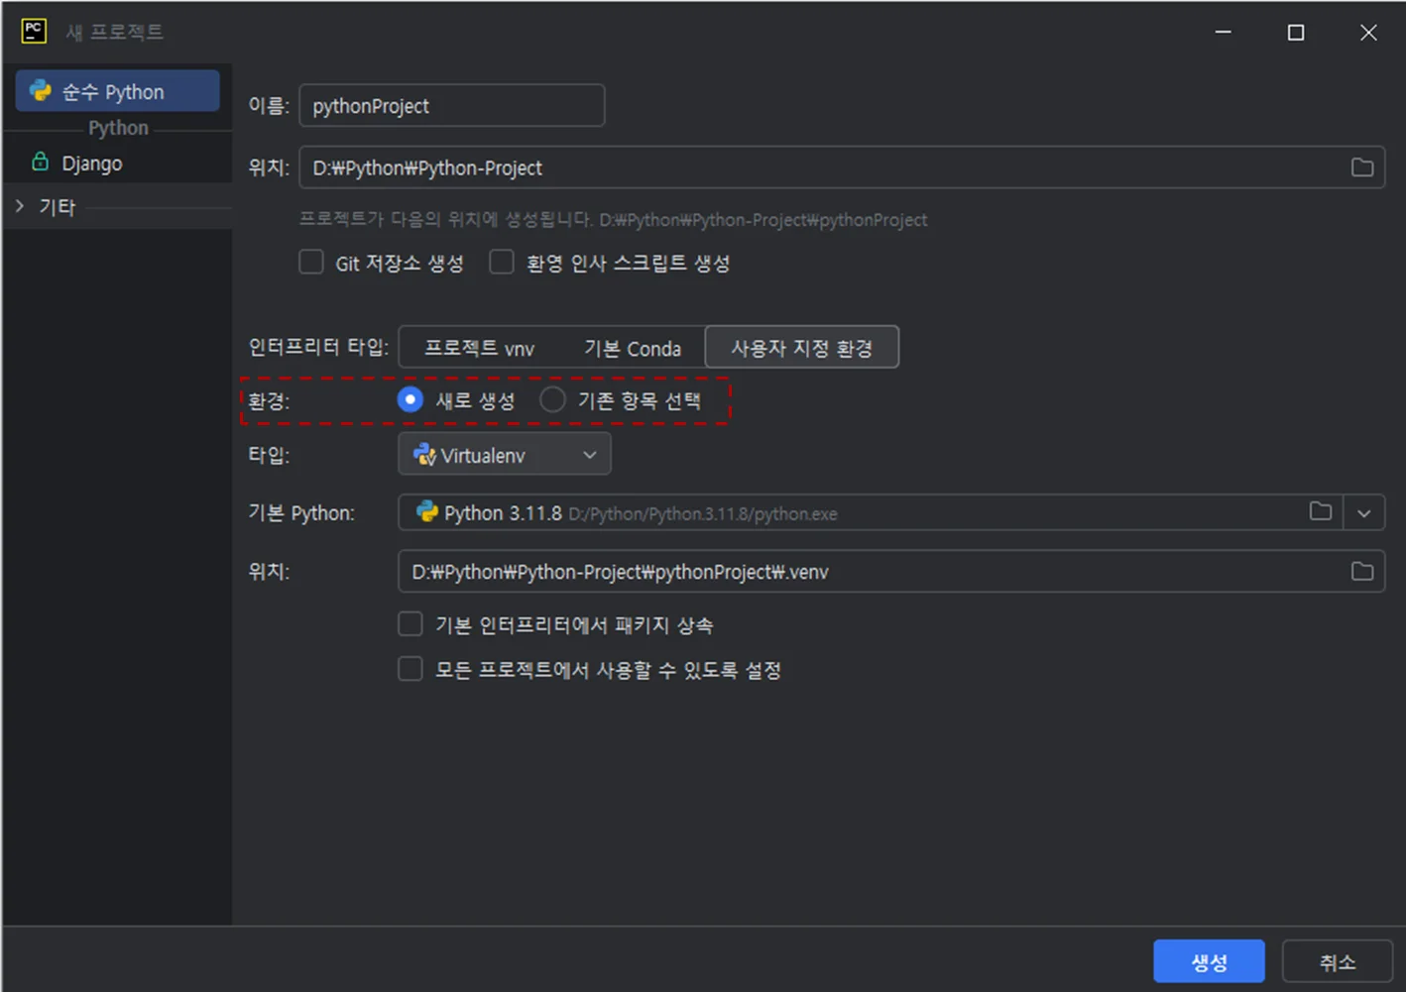
Task: Click the 취소 button
Action: click(1337, 961)
